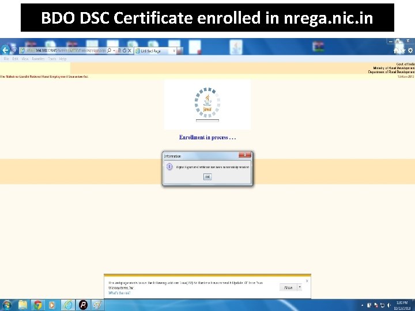Click the search magnifier icon in address bar

[x=109, y=51]
